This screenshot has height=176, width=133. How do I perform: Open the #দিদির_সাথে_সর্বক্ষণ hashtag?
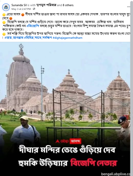(x=38, y=38)
